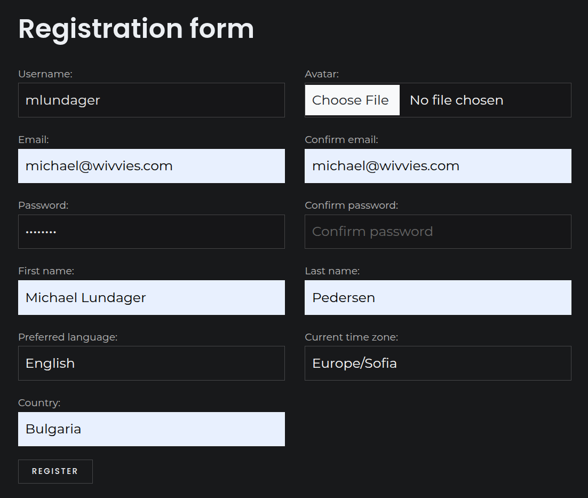
Task: Click the Country field showing Bulgaria
Action: (x=152, y=429)
